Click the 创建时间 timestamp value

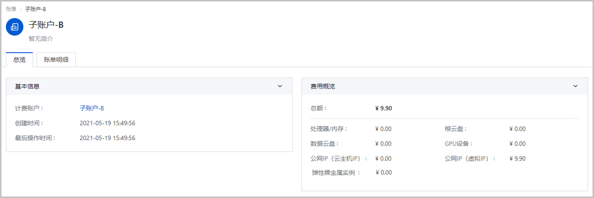click(x=107, y=123)
